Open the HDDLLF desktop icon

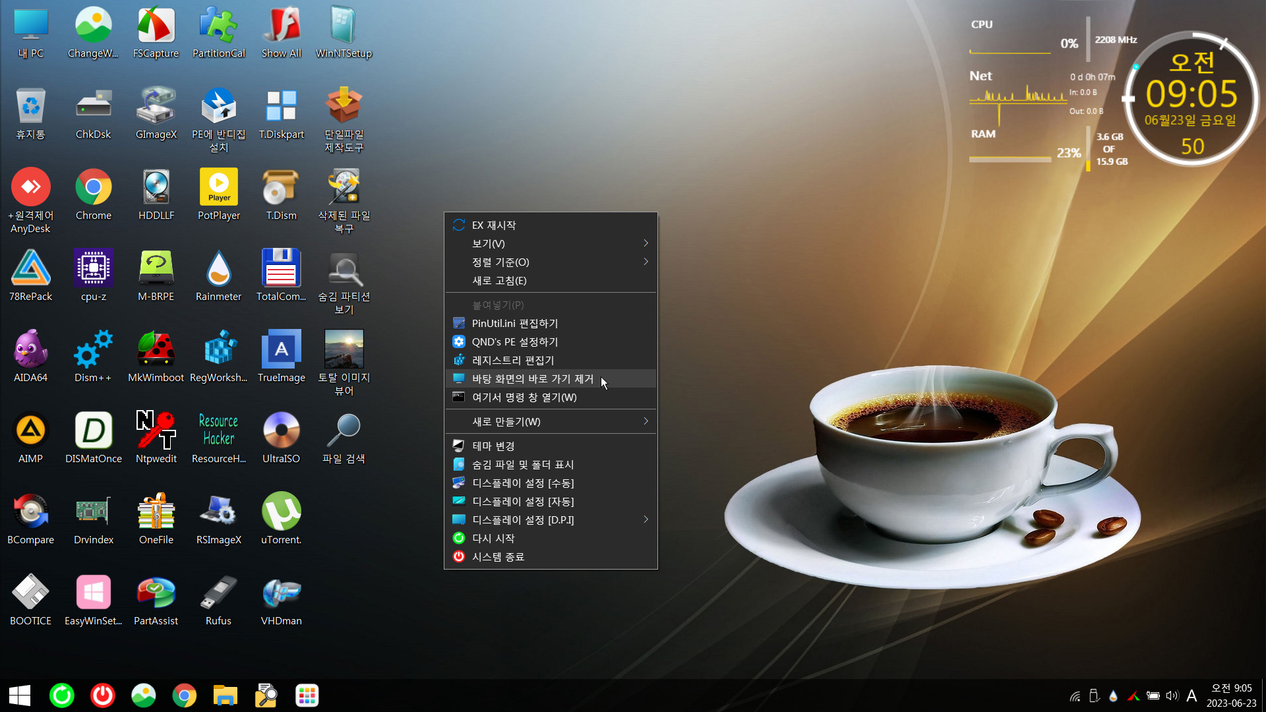[156, 195]
